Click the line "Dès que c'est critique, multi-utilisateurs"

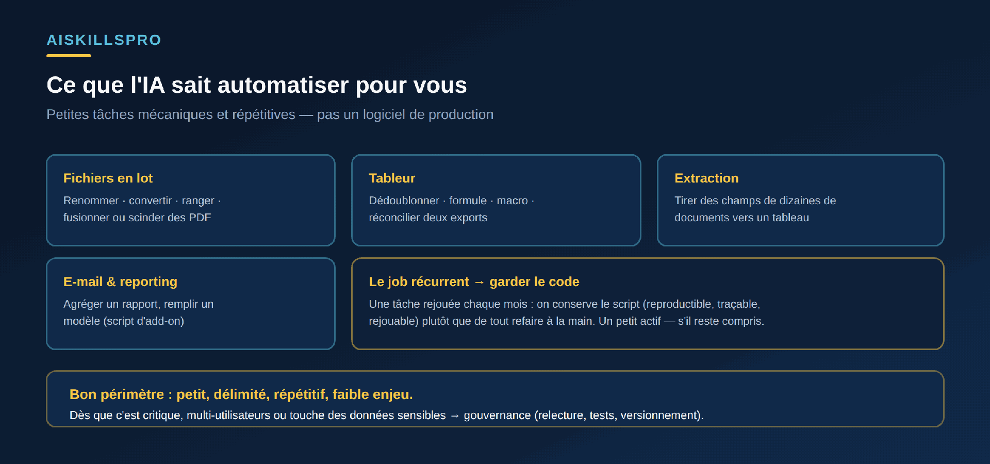[170, 416]
